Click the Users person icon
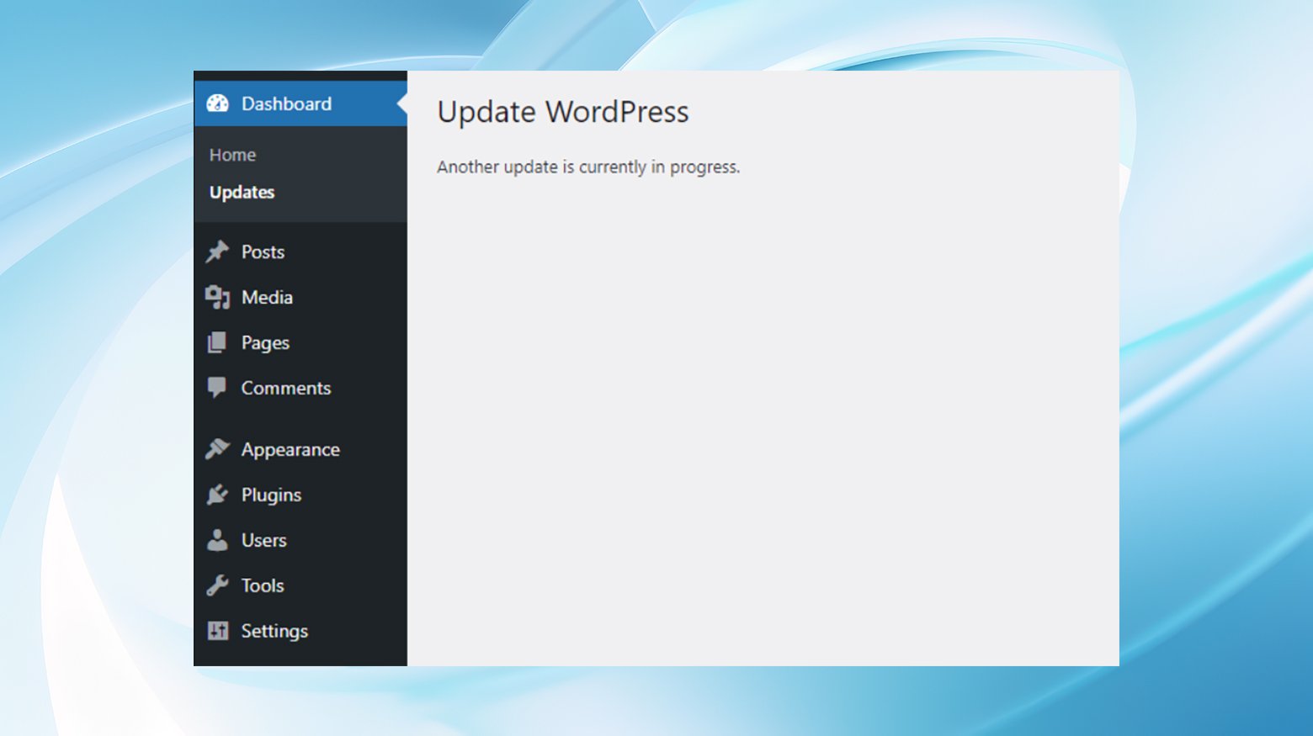The width and height of the screenshot is (1313, 736). coord(217,540)
